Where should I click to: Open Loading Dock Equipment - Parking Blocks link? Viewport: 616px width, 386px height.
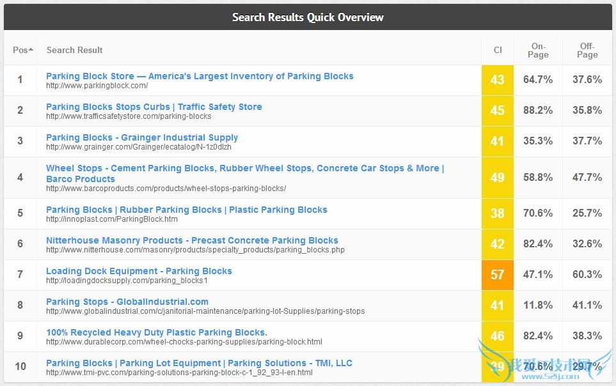pos(139,271)
